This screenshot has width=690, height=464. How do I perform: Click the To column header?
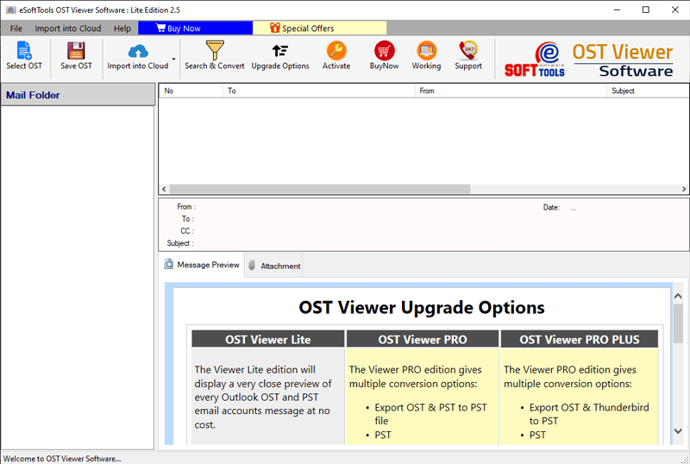coord(318,91)
